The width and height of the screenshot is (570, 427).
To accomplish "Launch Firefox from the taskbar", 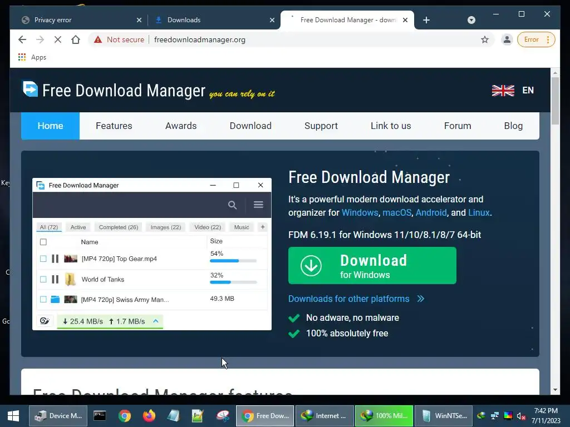I will point(149,416).
